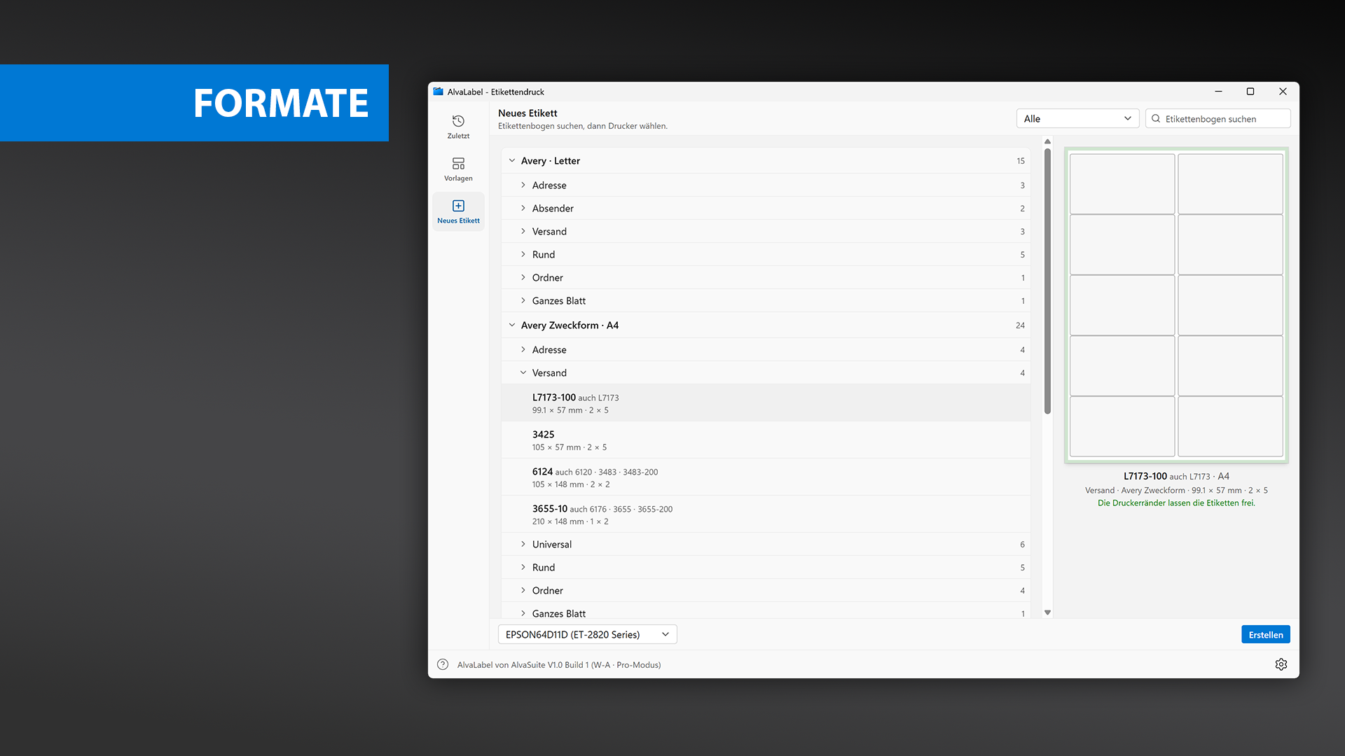
Task: Click the search magnifier icon
Action: 1156,118
